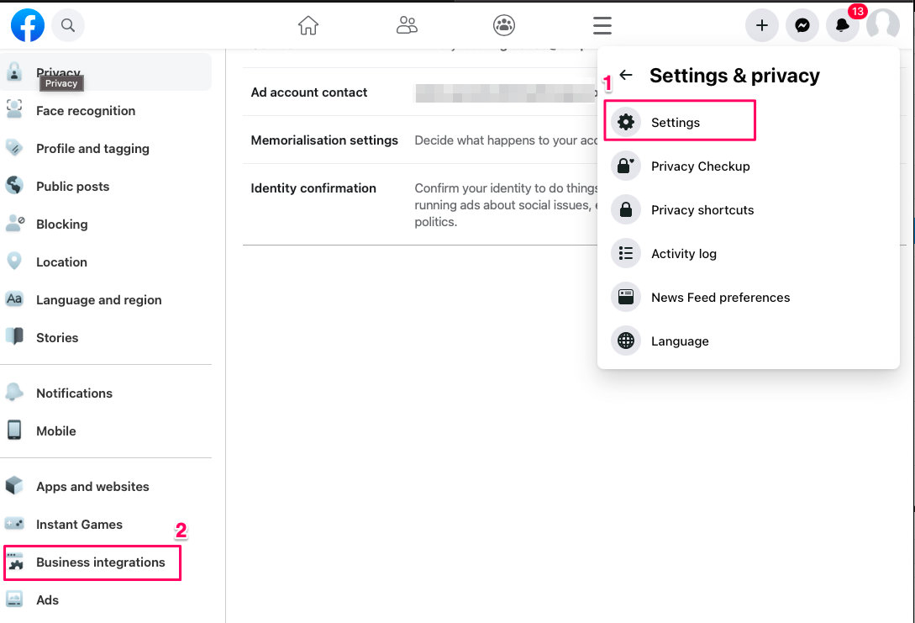Click the Privacy icon in the sidebar

pos(14,72)
